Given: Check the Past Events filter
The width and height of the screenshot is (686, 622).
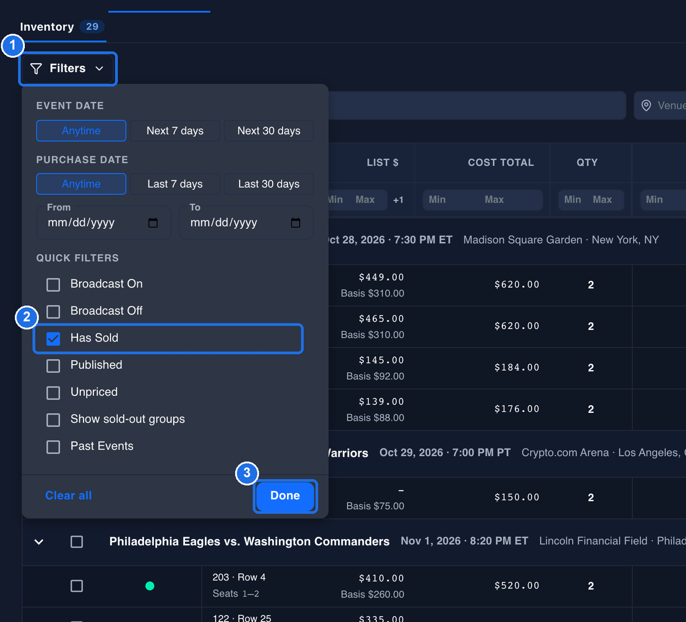Looking at the screenshot, I should click(x=53, y=447).
